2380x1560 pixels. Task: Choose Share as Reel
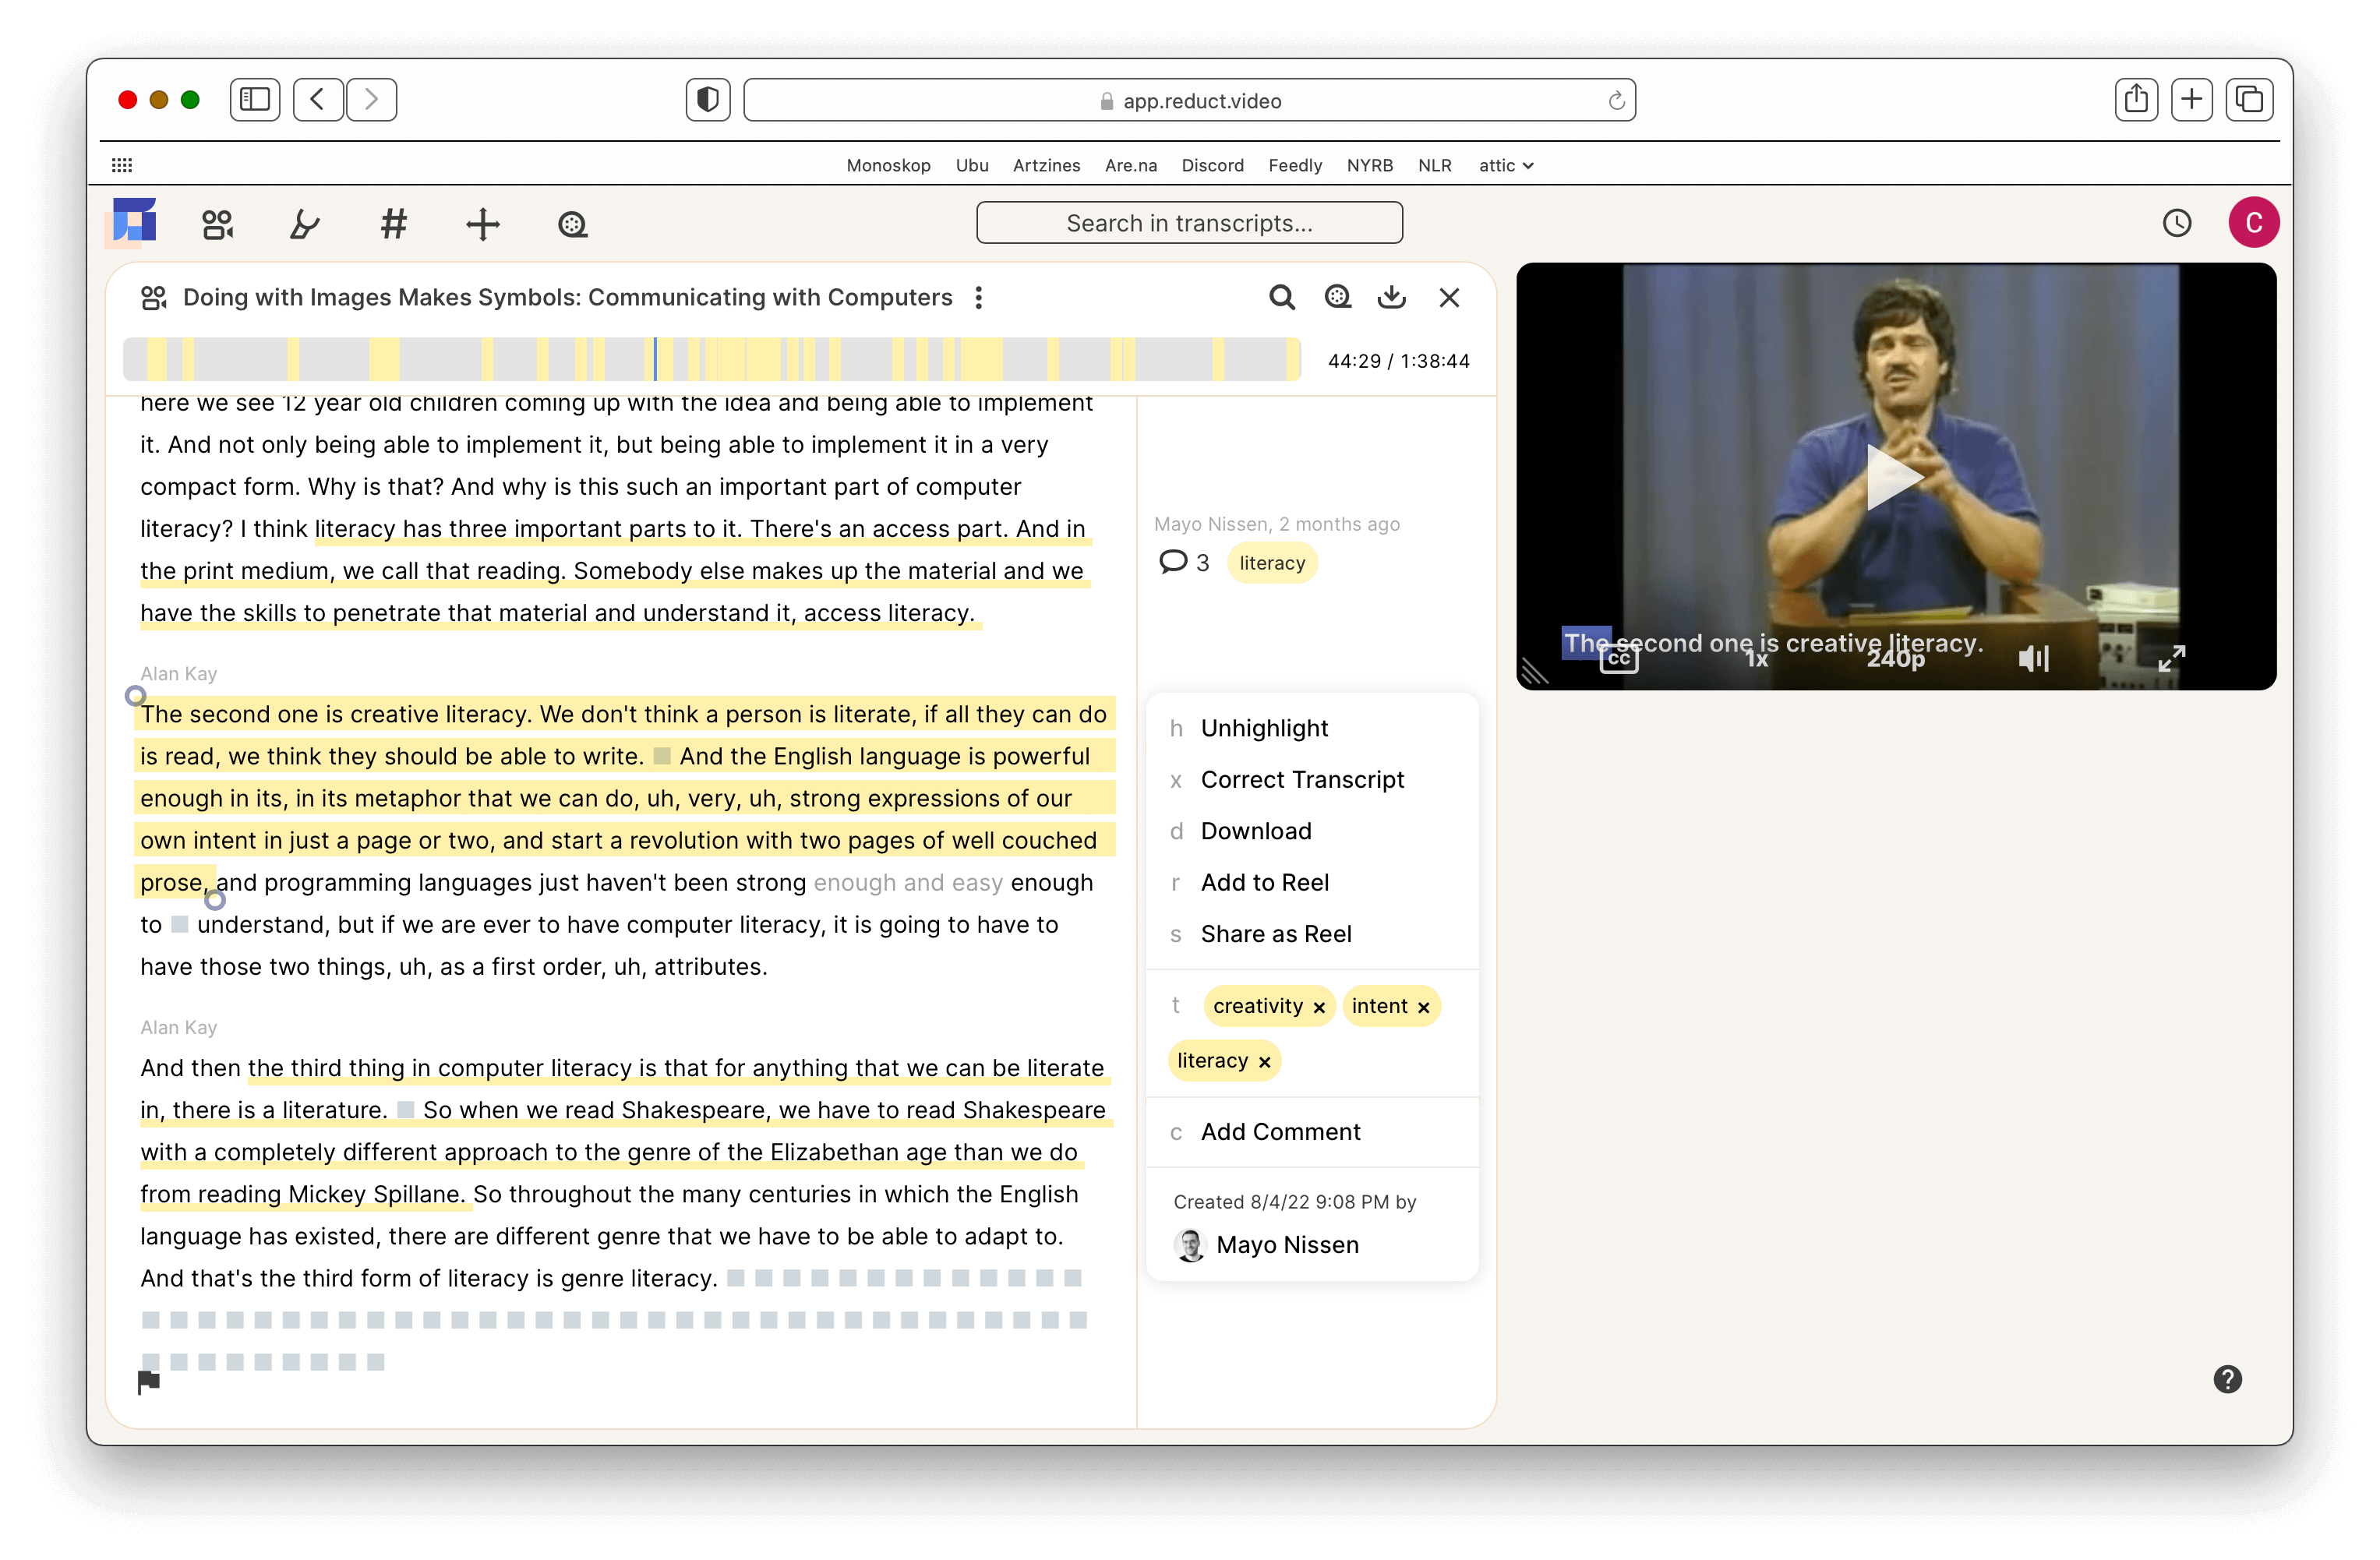pos(1312,933)
